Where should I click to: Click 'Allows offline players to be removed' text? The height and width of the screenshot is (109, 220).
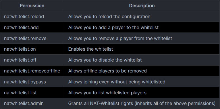(x=107, y=71)
